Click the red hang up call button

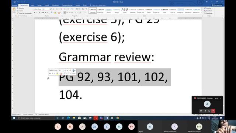[x=213, y=111]
